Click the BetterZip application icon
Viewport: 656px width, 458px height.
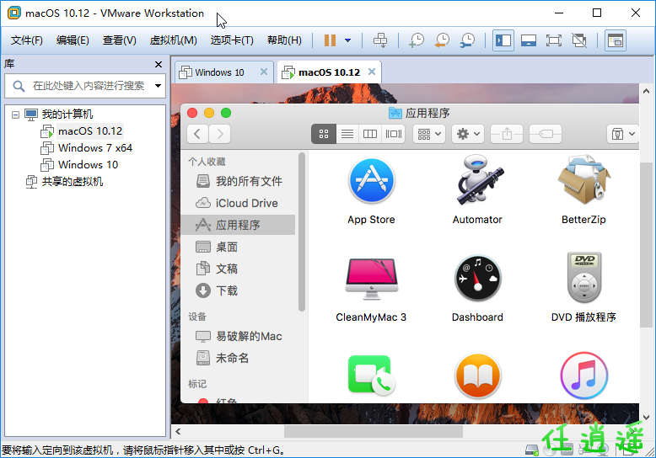pos(584,179)
